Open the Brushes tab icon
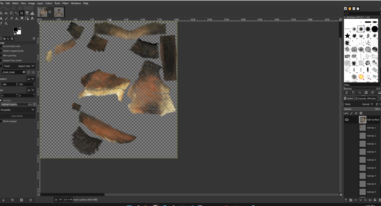Screen dimensions: 381x206 tap(345, 8)
